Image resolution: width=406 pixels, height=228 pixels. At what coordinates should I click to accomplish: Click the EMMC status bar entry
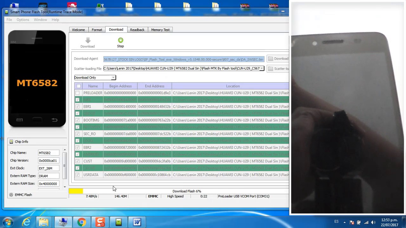pos(153,196)
